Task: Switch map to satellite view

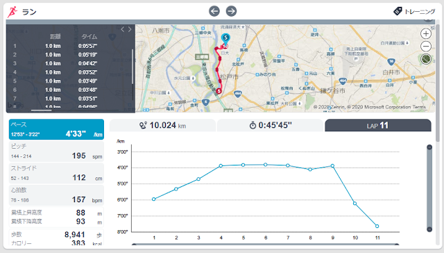Action: coord(425,59)
